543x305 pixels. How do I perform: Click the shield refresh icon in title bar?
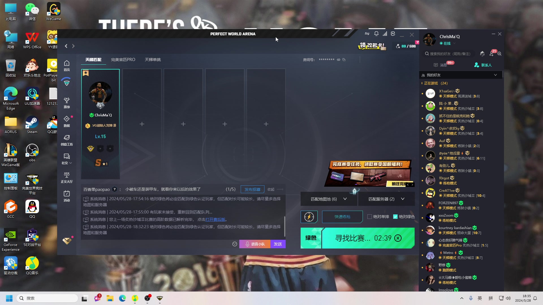pos(393,34)
